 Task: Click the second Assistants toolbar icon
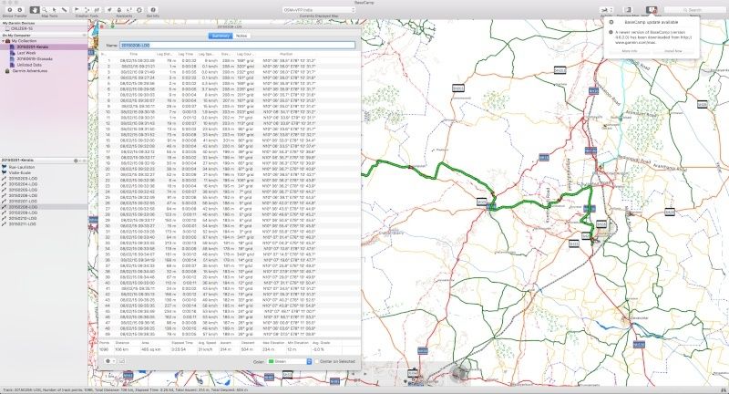click(x=119, y=9)
